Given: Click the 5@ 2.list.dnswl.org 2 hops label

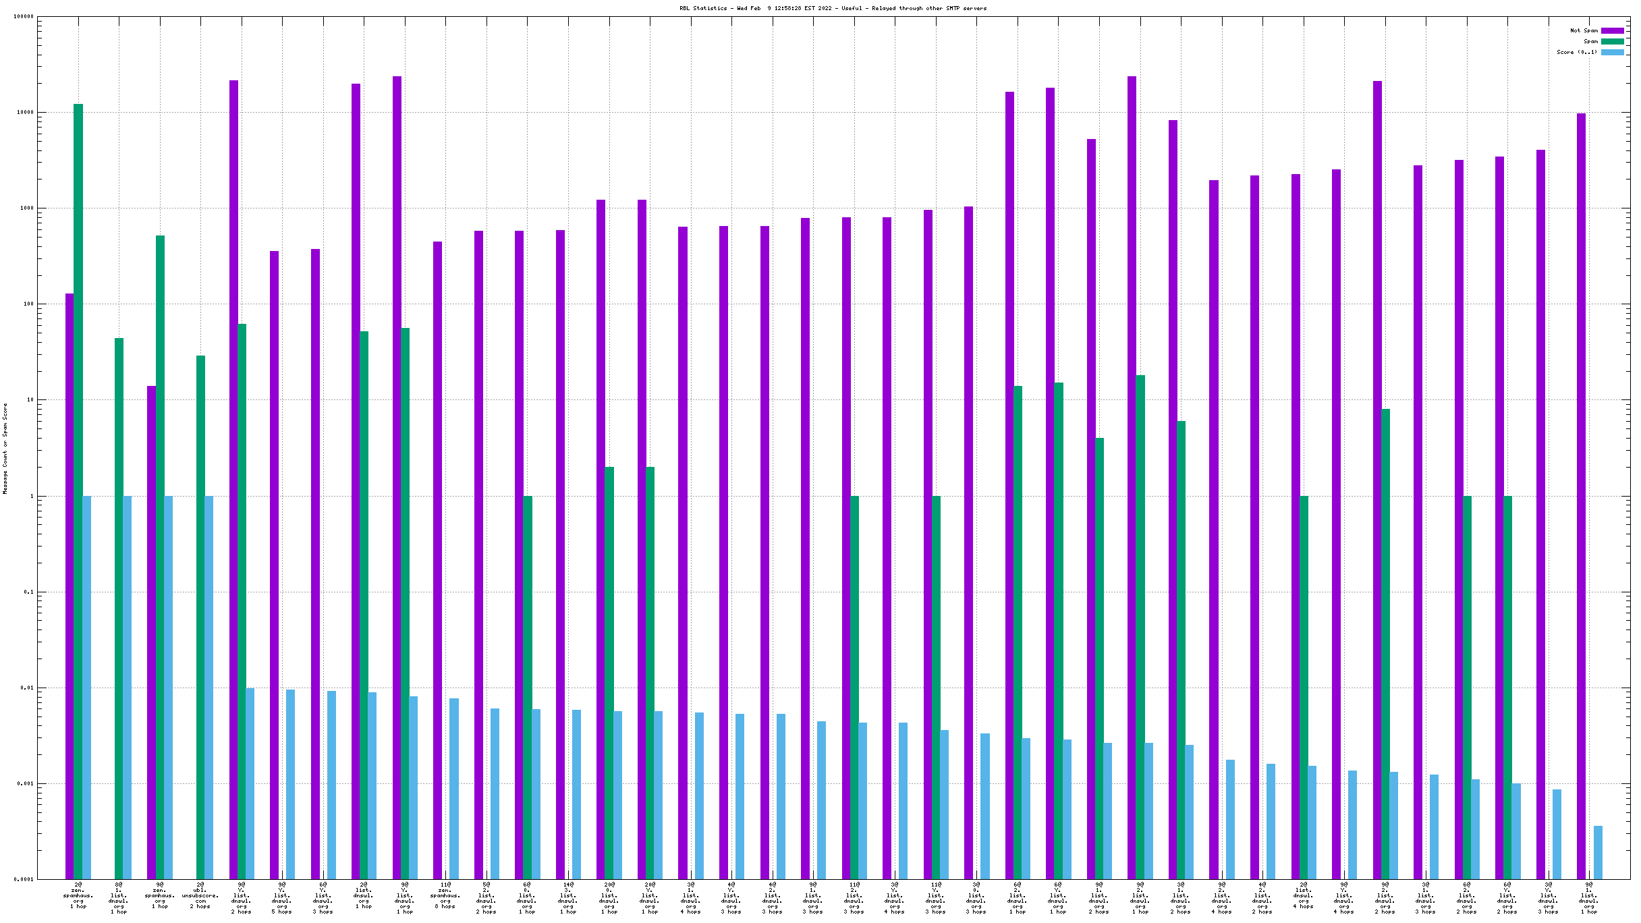Looking at the screenshot, I should tap(486, 897).
